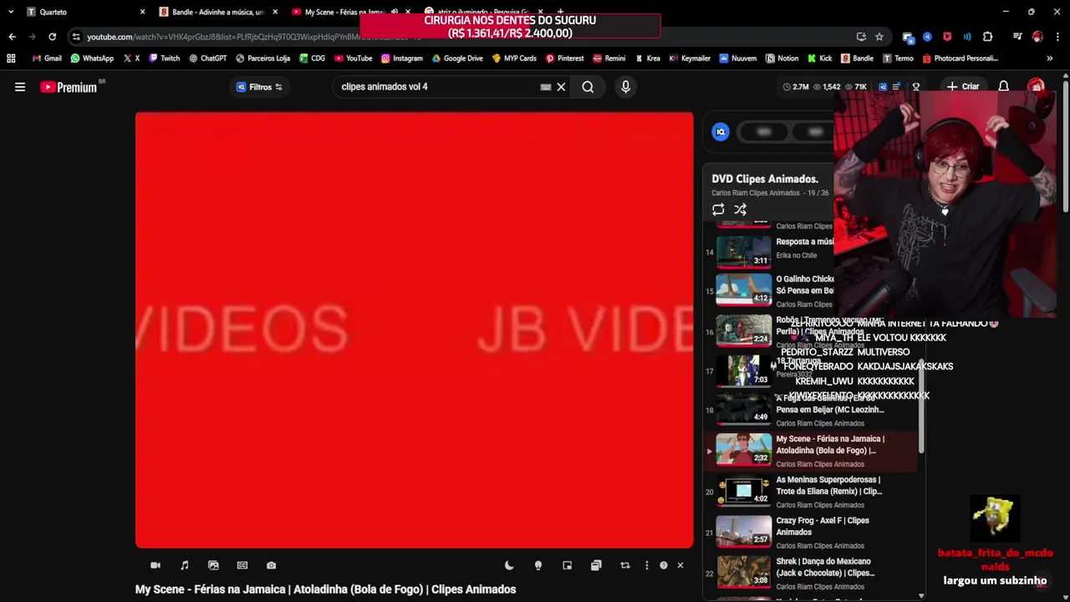Click the image gallery icon below the player
1070x602 pixels.
pyautogui.click(x=213, y=565)
